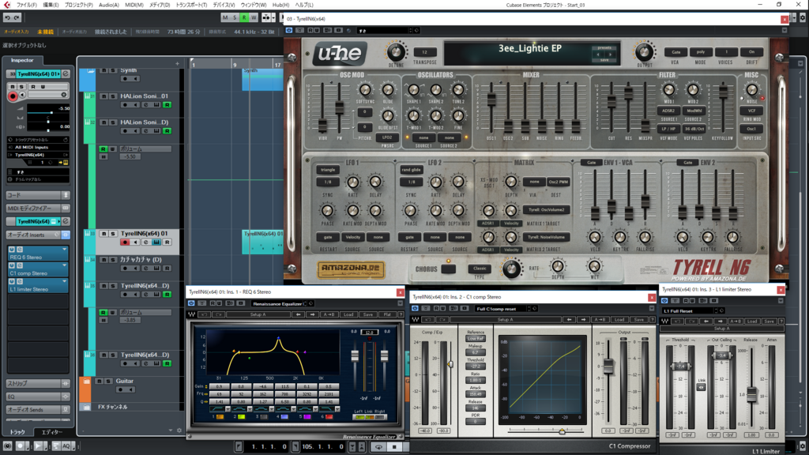This screenshot has width=809, height=455.
Task: Click the Save button in REQ 6 window
Action: tap(368, 314)
